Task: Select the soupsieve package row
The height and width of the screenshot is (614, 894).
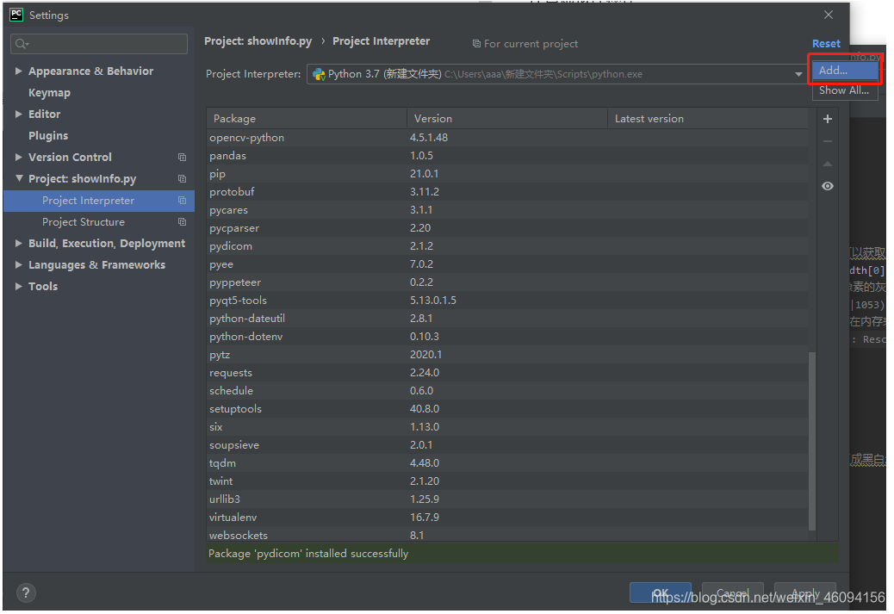Action: point(507,445)
